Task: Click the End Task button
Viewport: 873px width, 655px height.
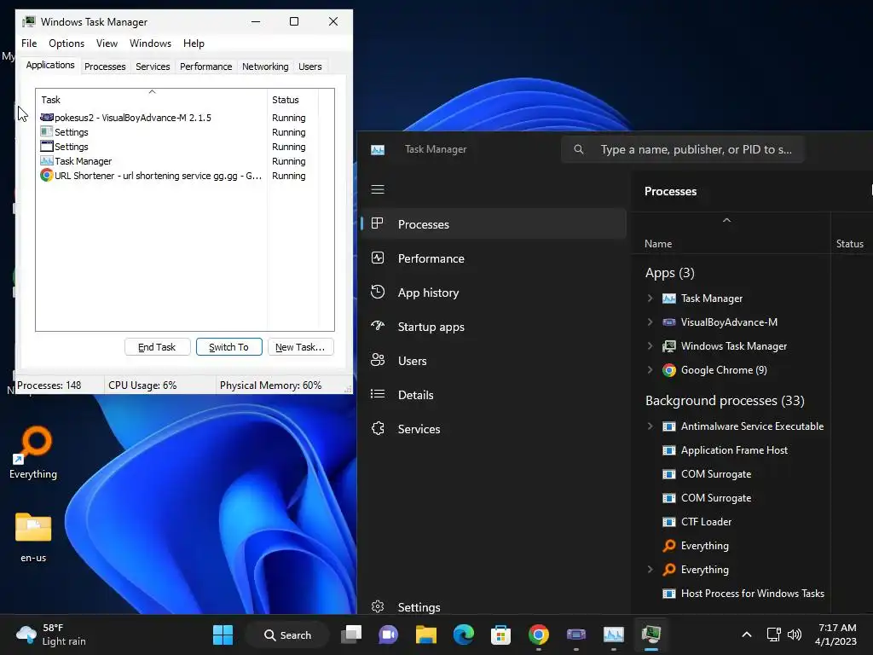Action: tap(158, 347)
